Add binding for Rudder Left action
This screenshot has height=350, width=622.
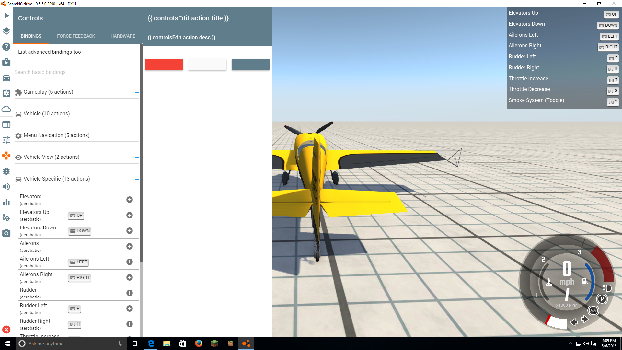click(130, 309)
